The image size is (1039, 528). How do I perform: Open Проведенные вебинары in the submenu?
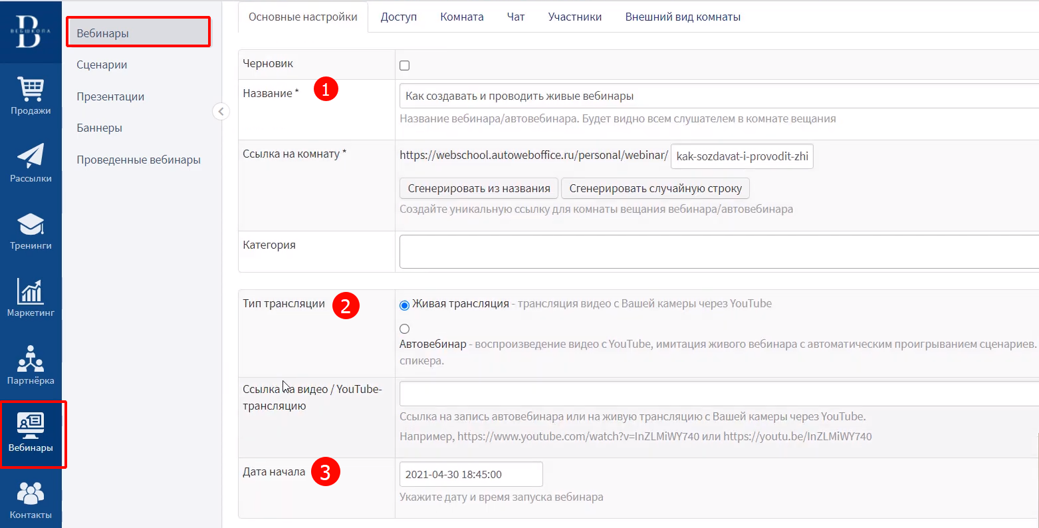tap(138, 160)
